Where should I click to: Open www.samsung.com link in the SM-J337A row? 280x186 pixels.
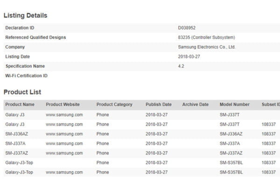coord(64,143)
